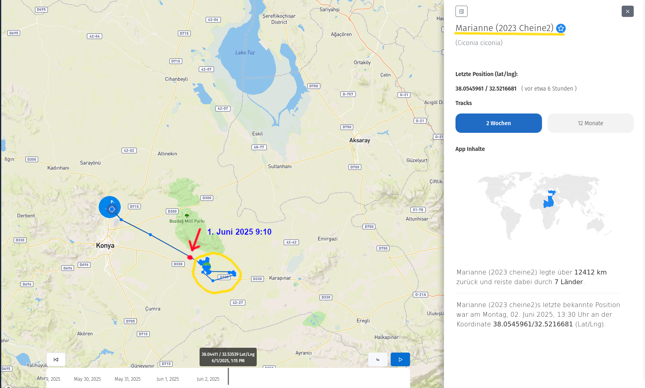
Task: Click the blue bird location marker near Konya
Action: tap(110, 207)
